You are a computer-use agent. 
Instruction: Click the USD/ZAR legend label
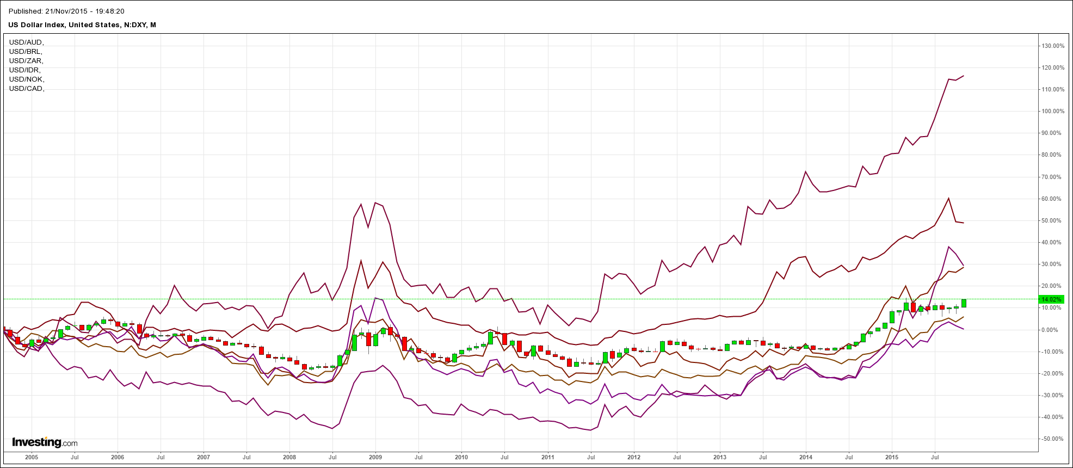(26, 61)
